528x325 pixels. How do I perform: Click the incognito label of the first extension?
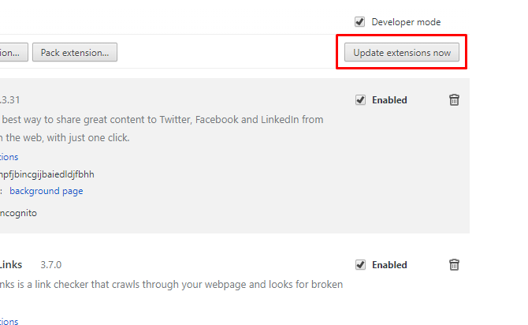pos(18,213)
